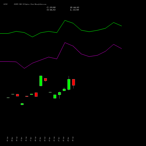Select the small green candle above 28 Apr
The width and height of the screenshot is (146, 146).
pyautogui.click(x=64, y=90)
